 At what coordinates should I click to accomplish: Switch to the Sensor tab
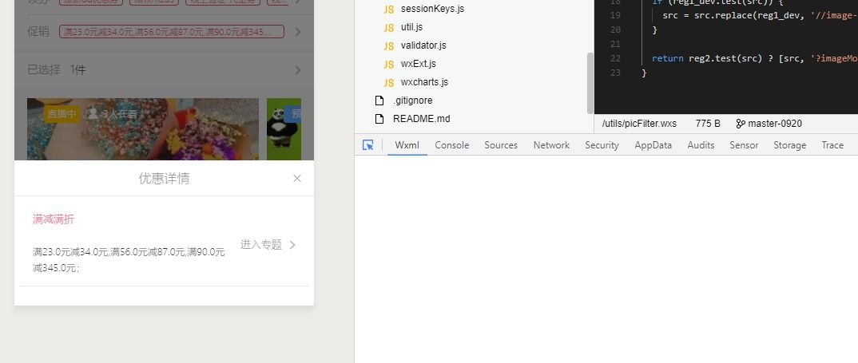point(744,145)
